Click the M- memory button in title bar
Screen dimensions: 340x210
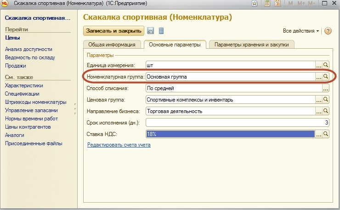click(x=312, y=3)
